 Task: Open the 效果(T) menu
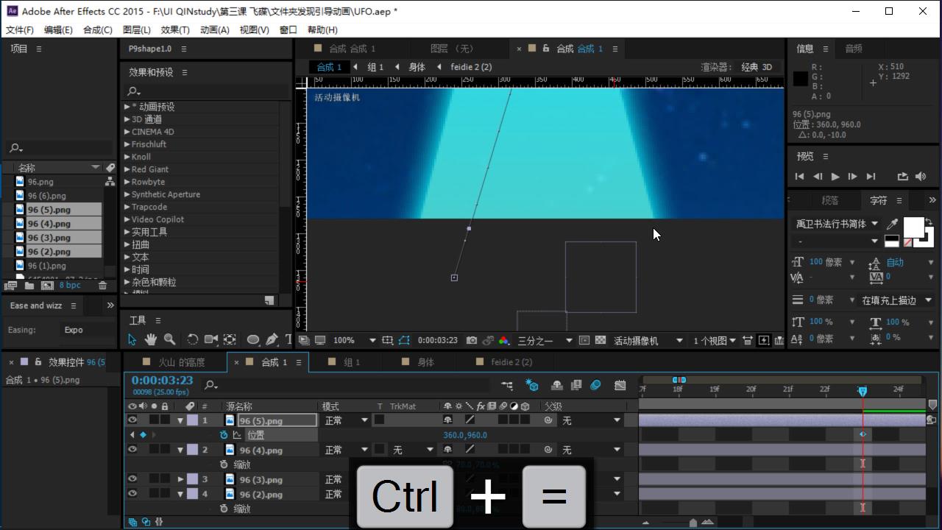(175, 29)
